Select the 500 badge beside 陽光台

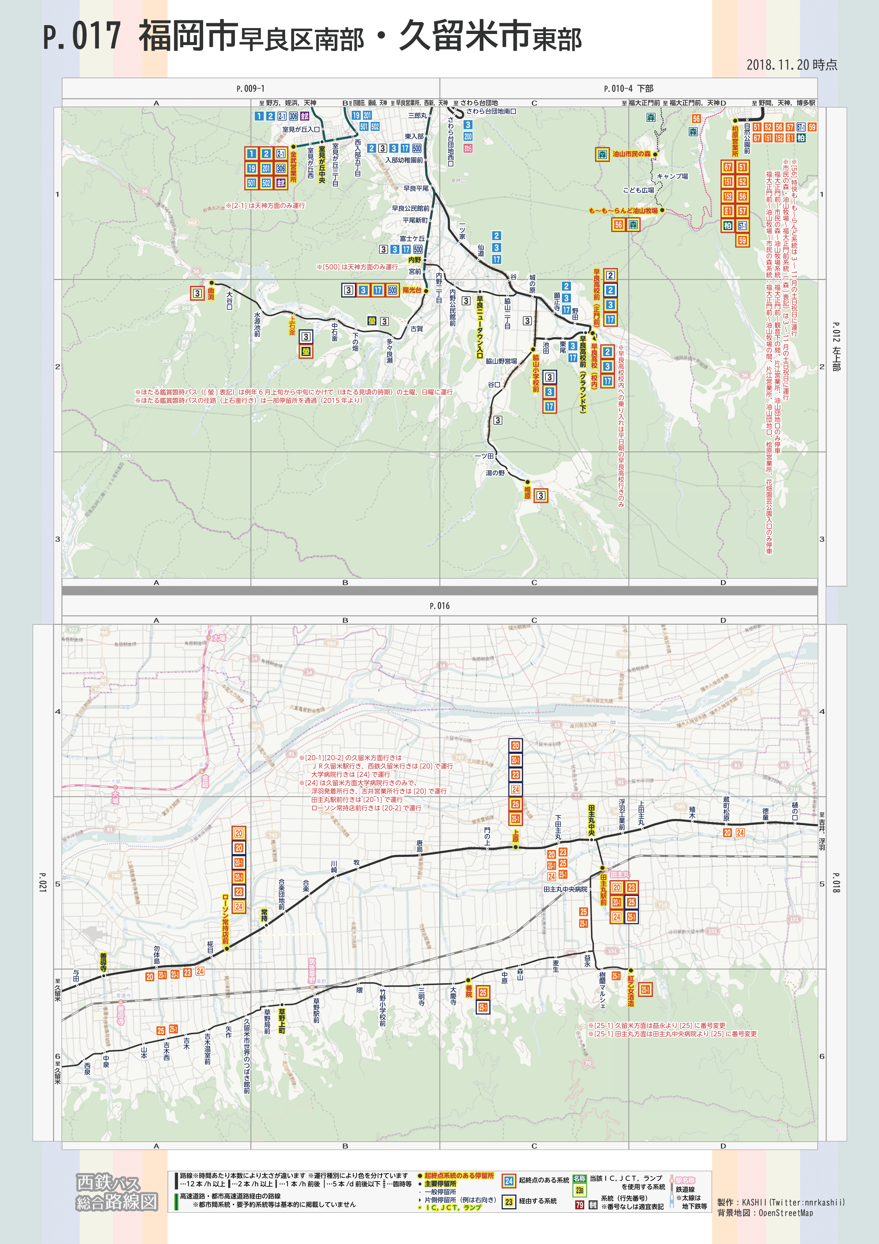(392, 290)
